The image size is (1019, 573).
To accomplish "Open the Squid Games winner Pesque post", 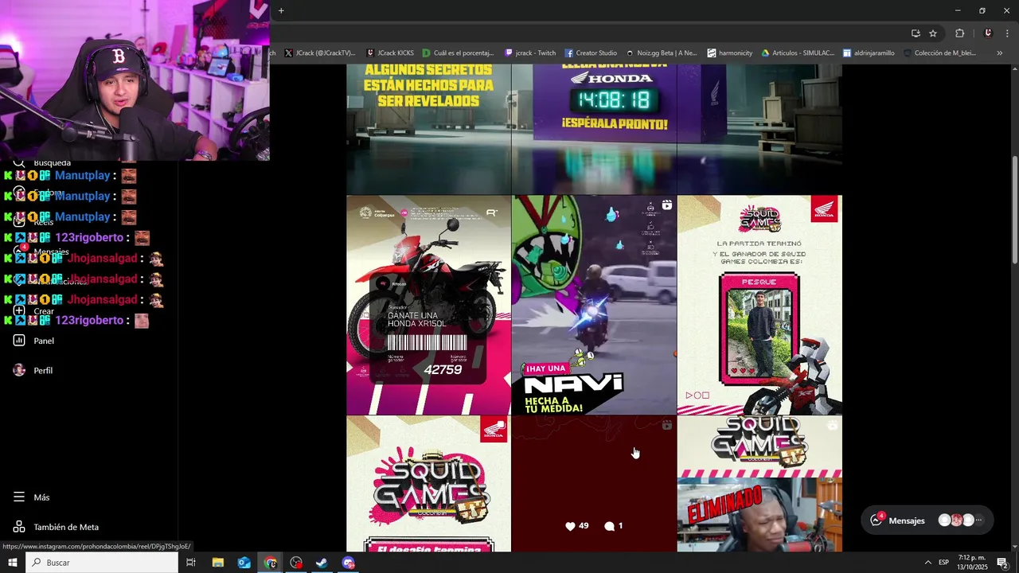I will tap(759, 305).
